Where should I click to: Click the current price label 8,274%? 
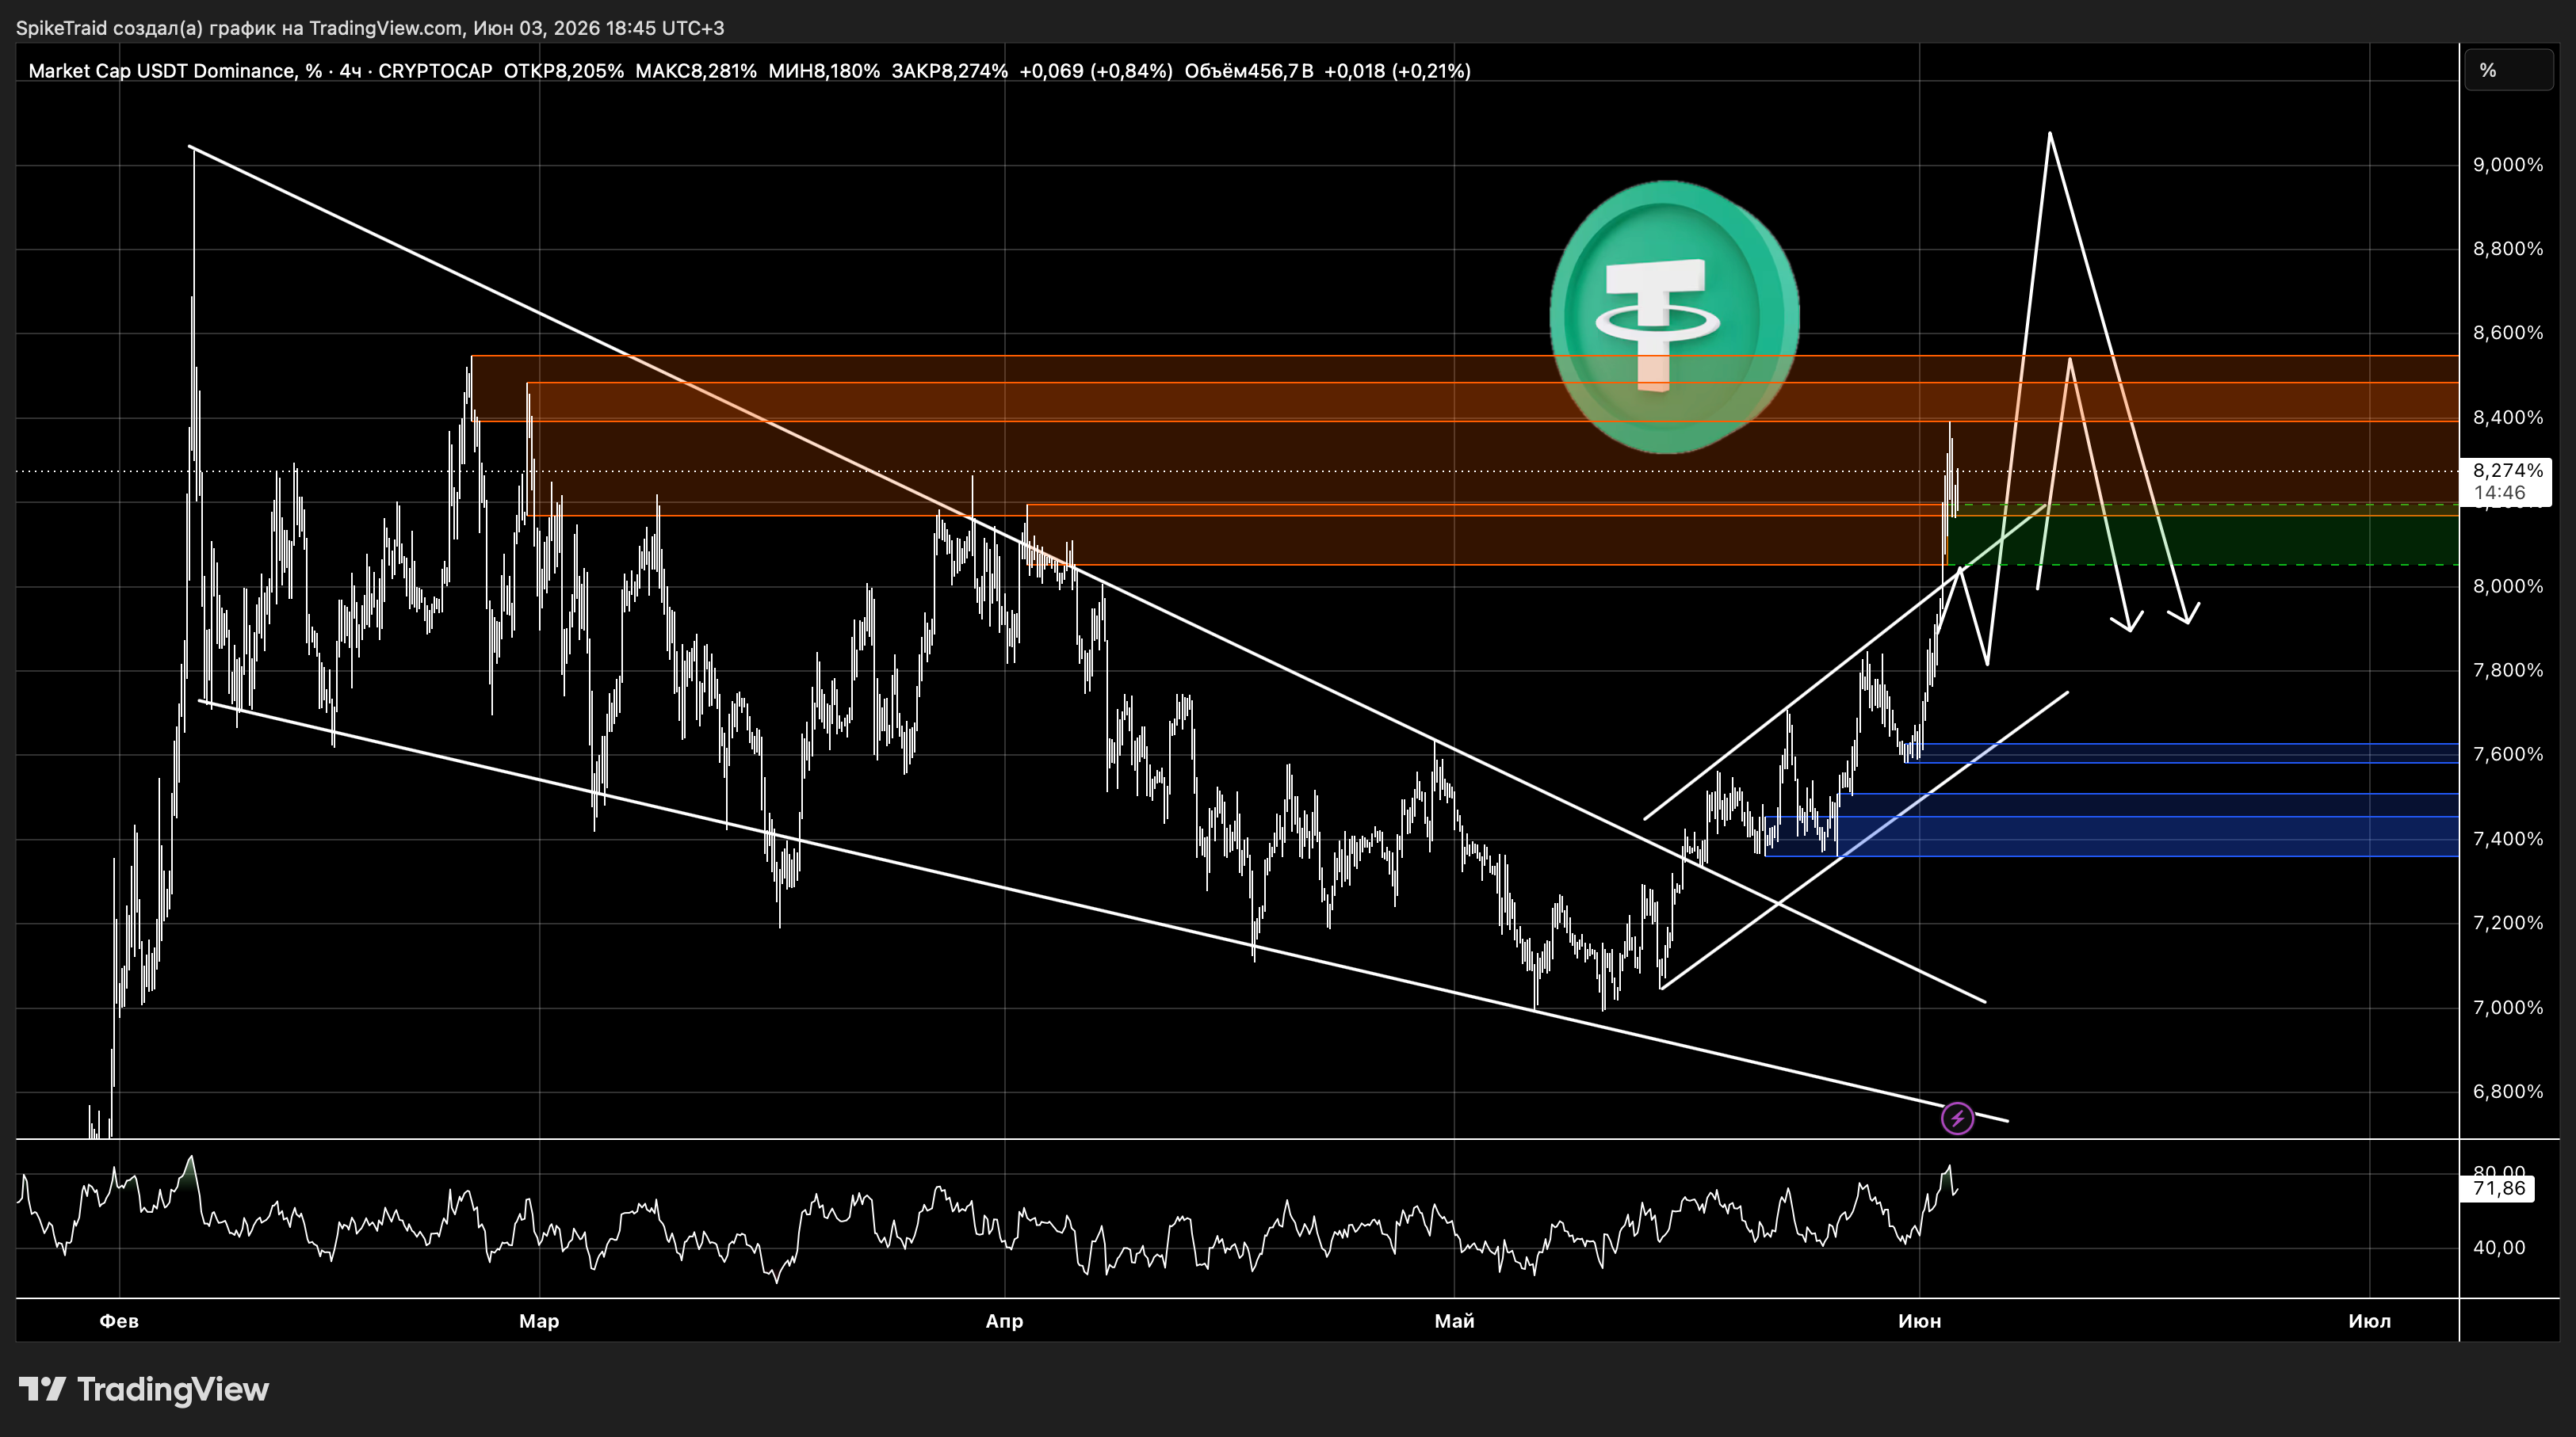coord(2507,470)
